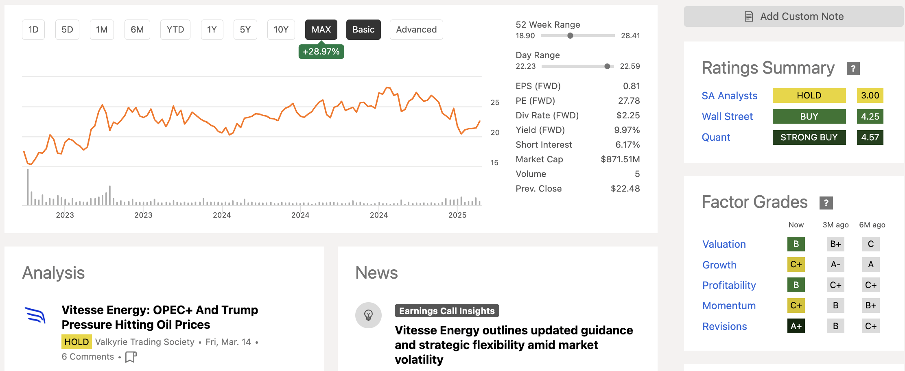Open the Quant rating link
The width and height of the screenshot is (905, 371).
tap(716, 137)
